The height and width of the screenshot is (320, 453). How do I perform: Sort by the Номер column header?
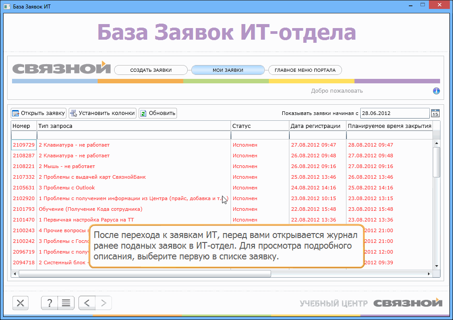(x=24, y=126)
